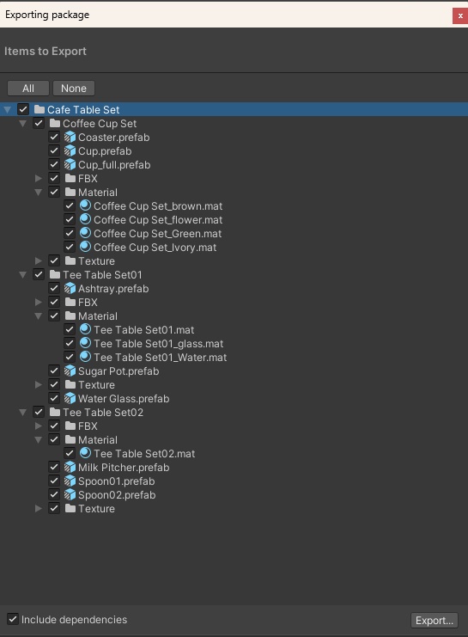Click the Export... button
Viewport: 468px width, 637px height.
[x=435, y=621]
